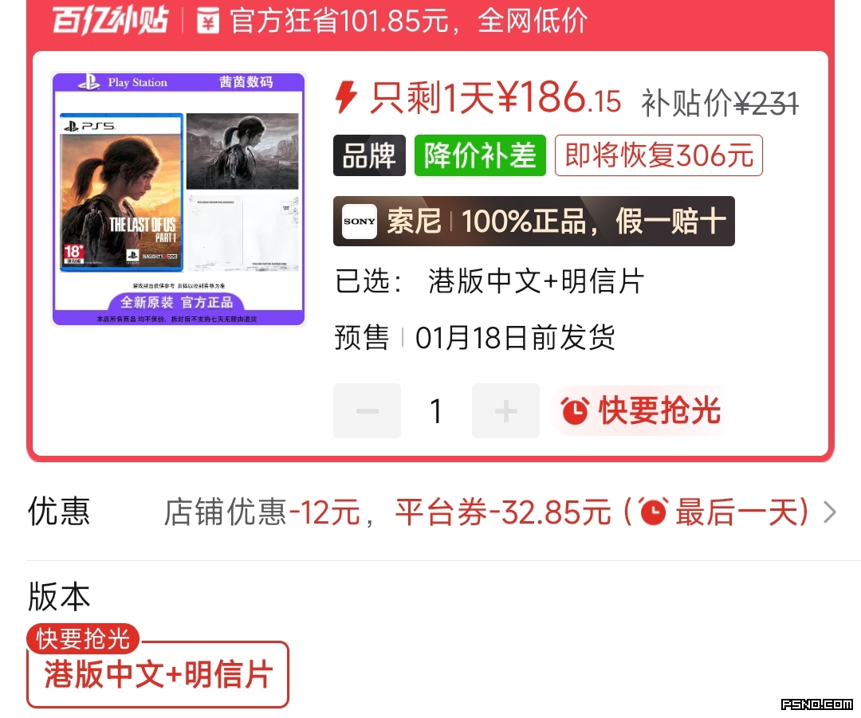Open The Last of Us product thumbnail
Screen dimensions: 861x718
(x=179, y=199)
